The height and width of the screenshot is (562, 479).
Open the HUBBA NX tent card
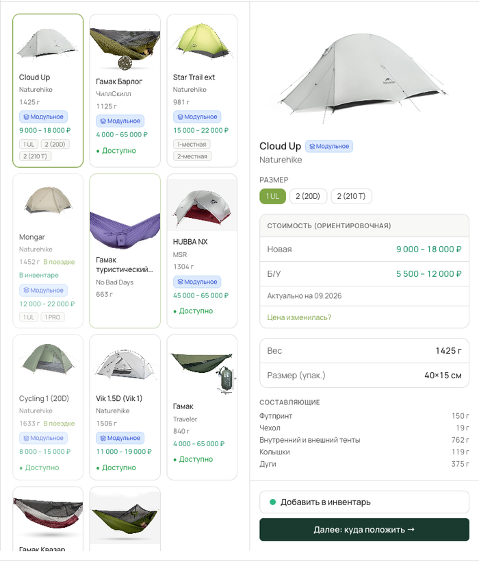coord(202,251)
